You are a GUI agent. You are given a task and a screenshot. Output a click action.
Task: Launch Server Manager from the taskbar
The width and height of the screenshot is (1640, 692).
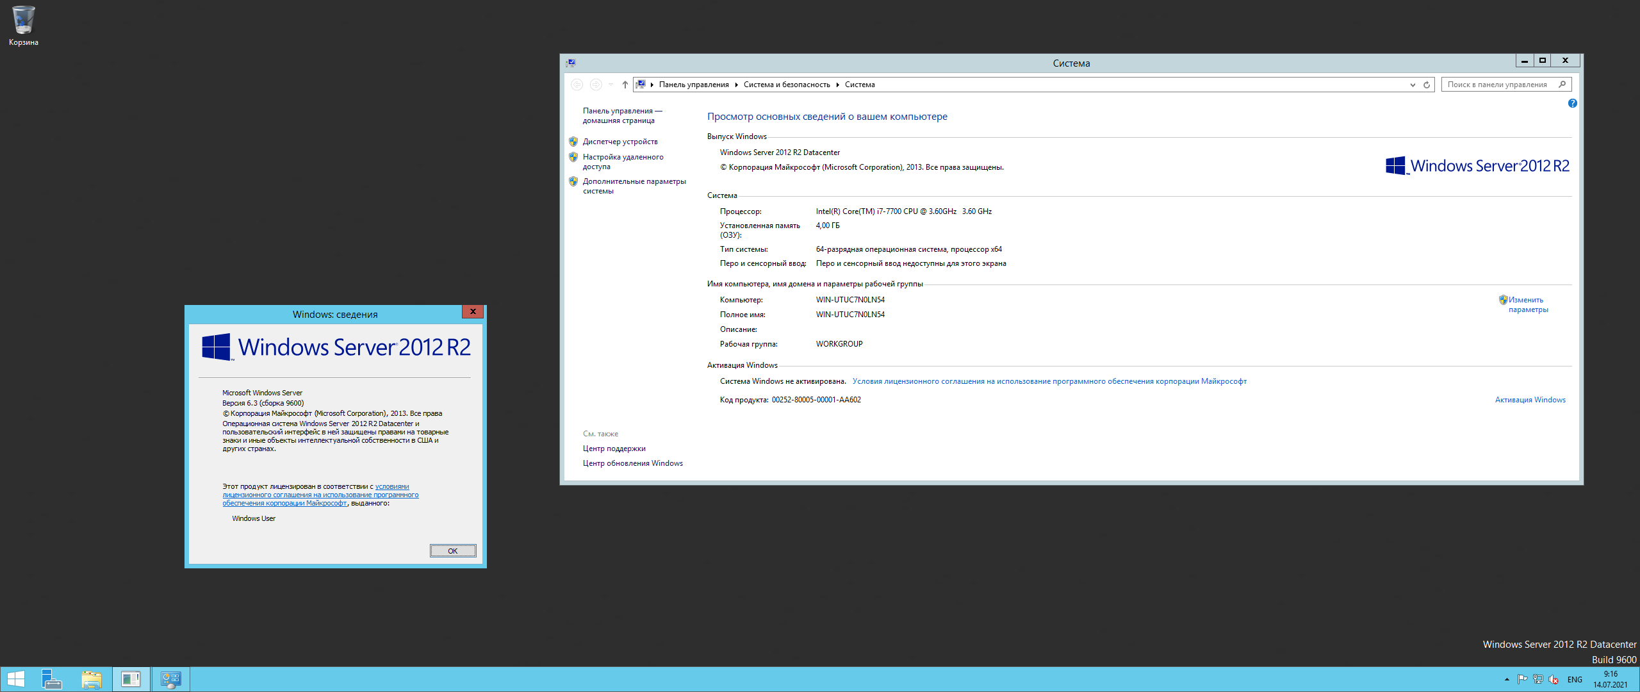51,679
